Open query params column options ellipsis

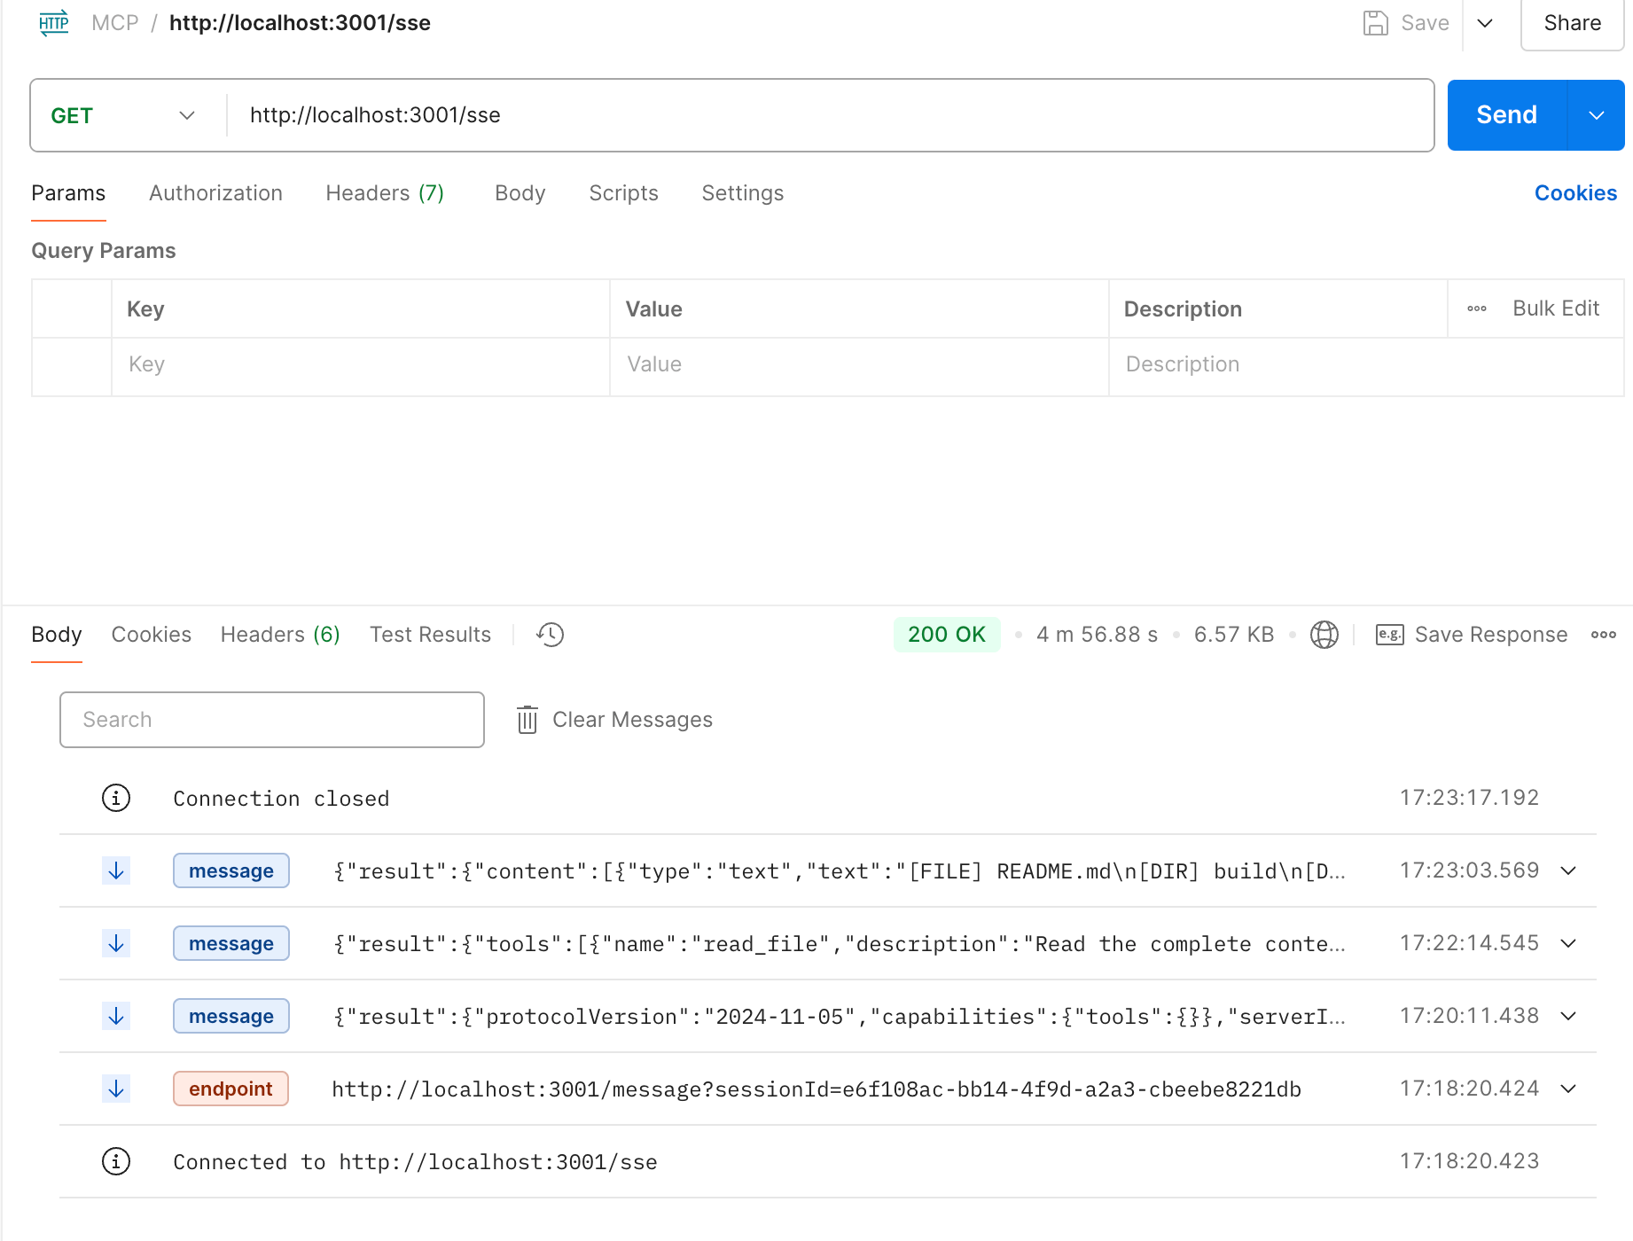[x=1476, y=308]
